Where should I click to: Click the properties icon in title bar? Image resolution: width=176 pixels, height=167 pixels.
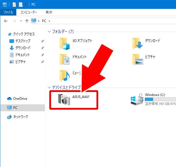click(14, 5)
